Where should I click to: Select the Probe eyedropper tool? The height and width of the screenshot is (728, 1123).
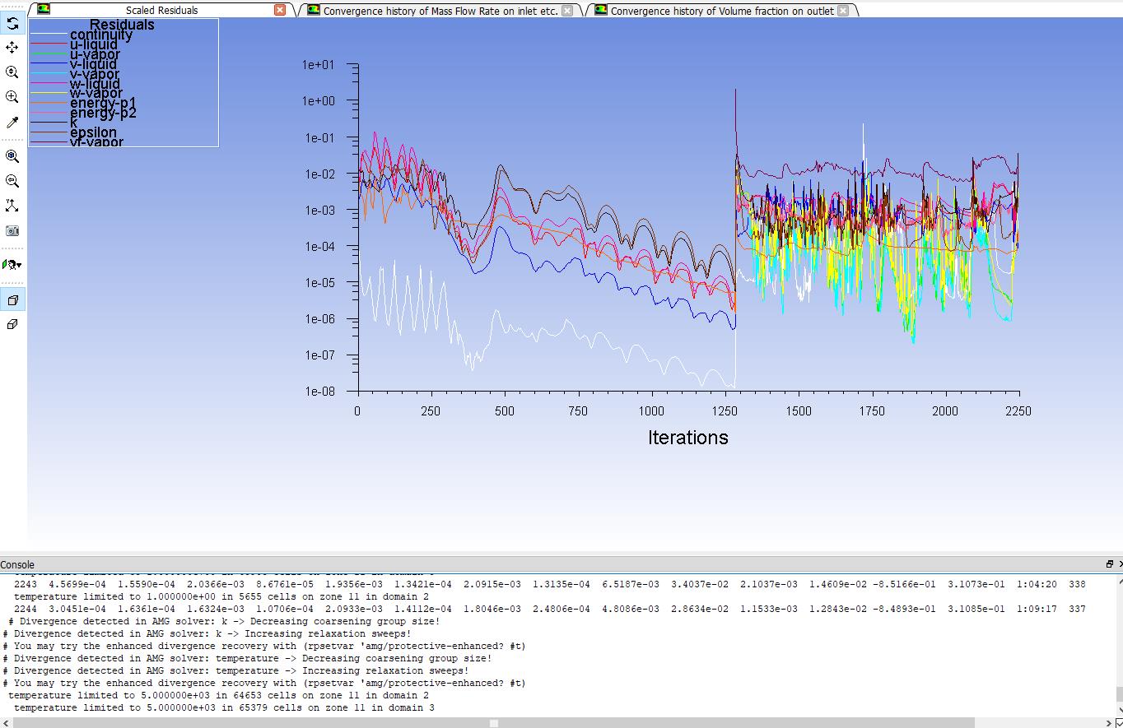pos(12,123)
